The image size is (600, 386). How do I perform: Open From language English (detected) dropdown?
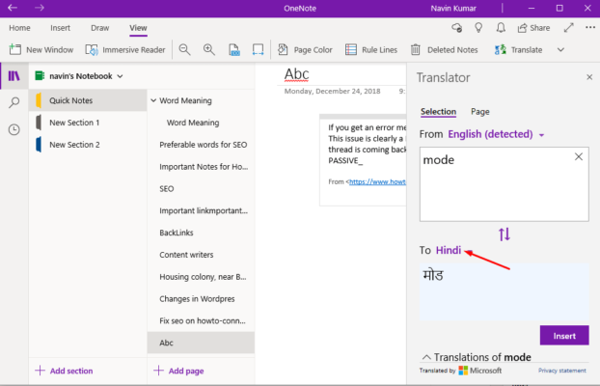point(496,134)
